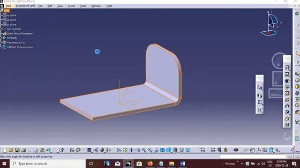The image size is (300, 168).
Task: Click the Axis System icon in bottom toolbar
Action: tap(259, 150)
